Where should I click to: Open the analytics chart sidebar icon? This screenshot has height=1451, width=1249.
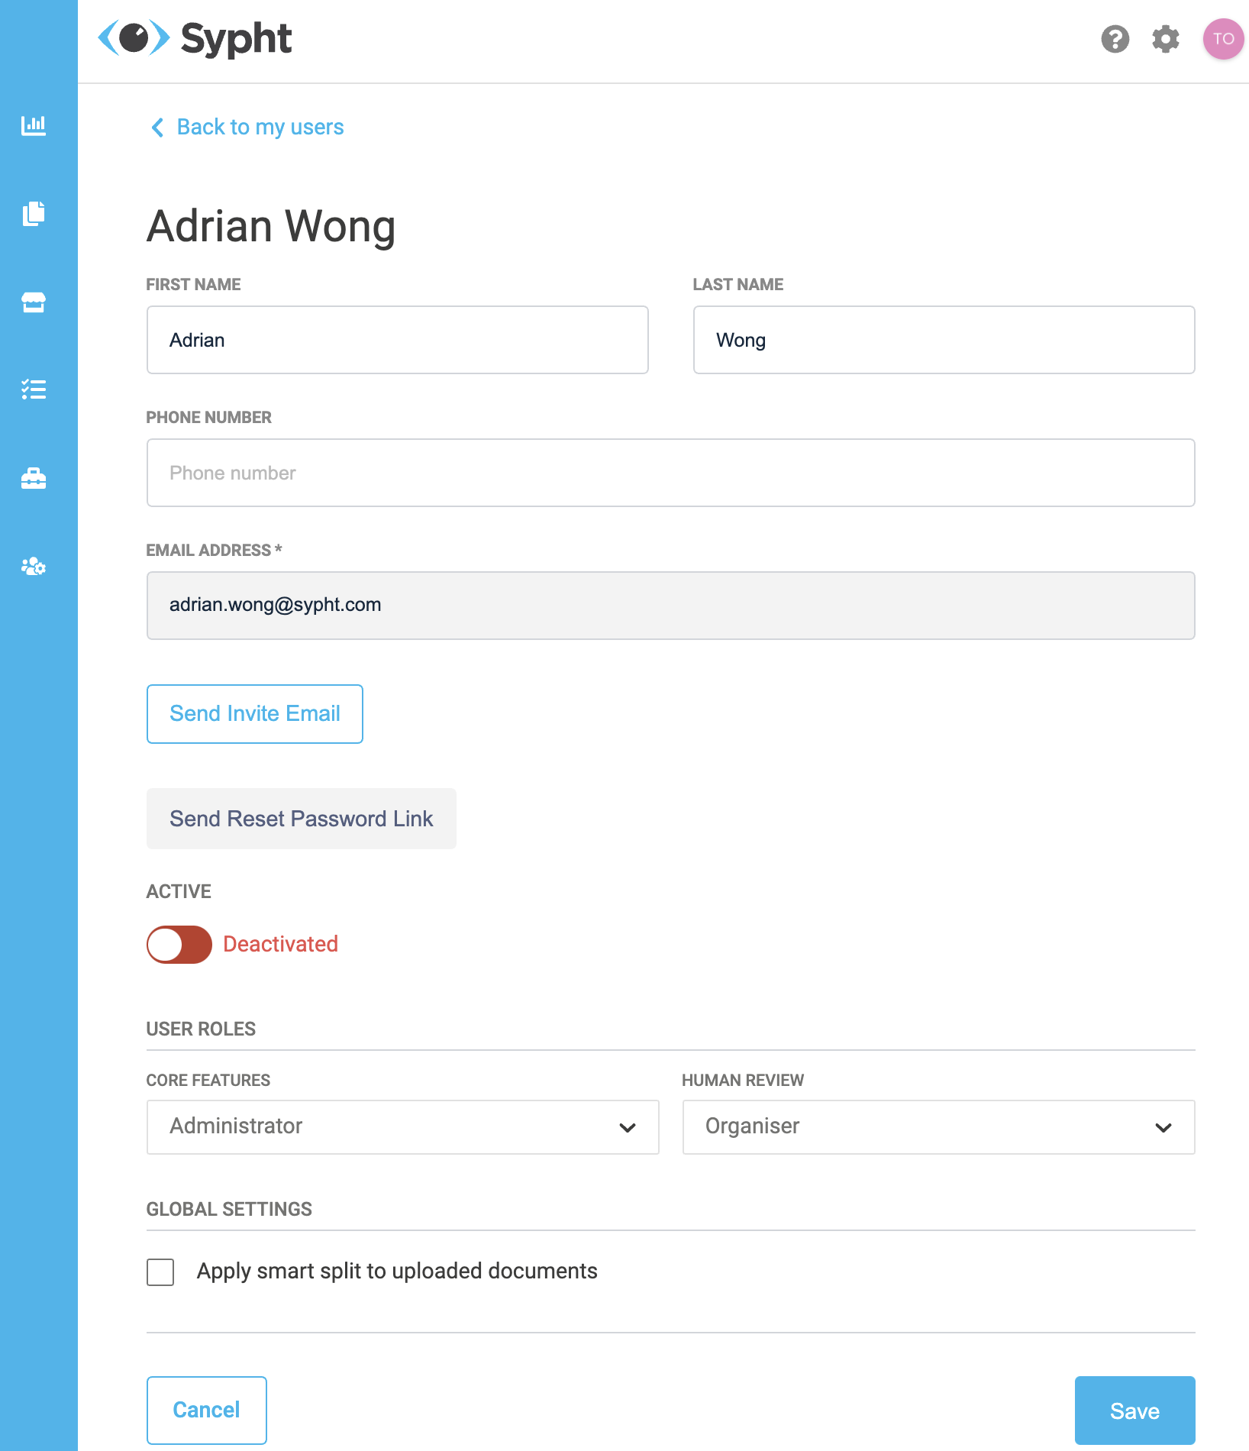click(34, 125)
